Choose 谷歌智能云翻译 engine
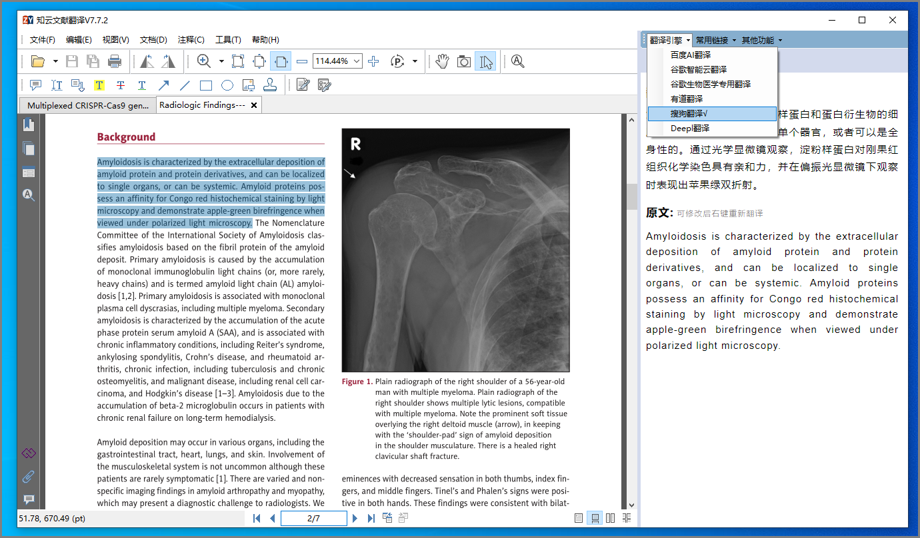 (713, 70)
